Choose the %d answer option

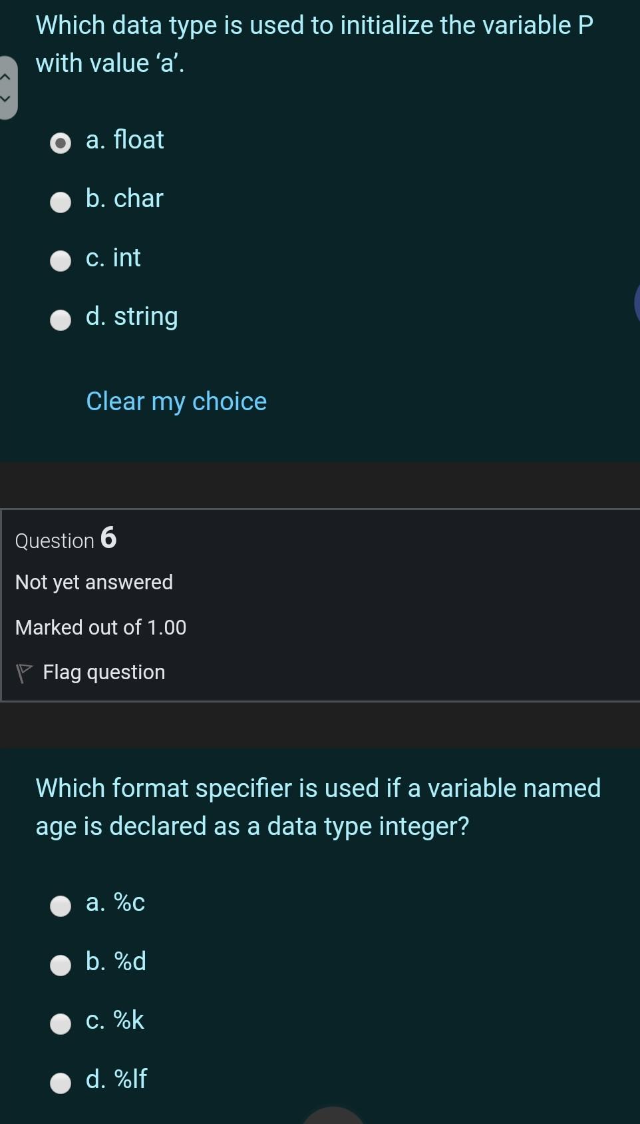click(x=61, y=965)
